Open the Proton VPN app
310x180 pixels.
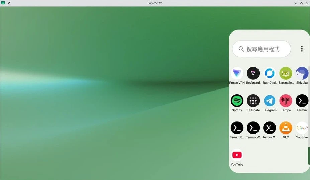point(237,73)
